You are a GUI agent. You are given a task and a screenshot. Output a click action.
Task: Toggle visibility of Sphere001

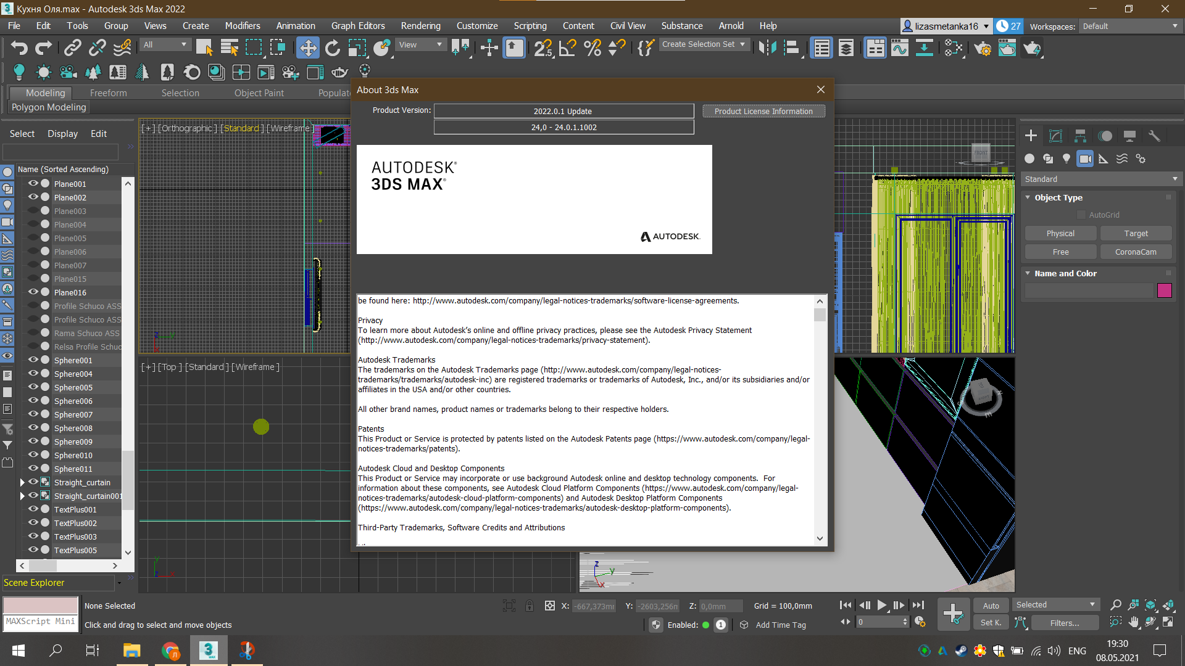click(33, 360)
